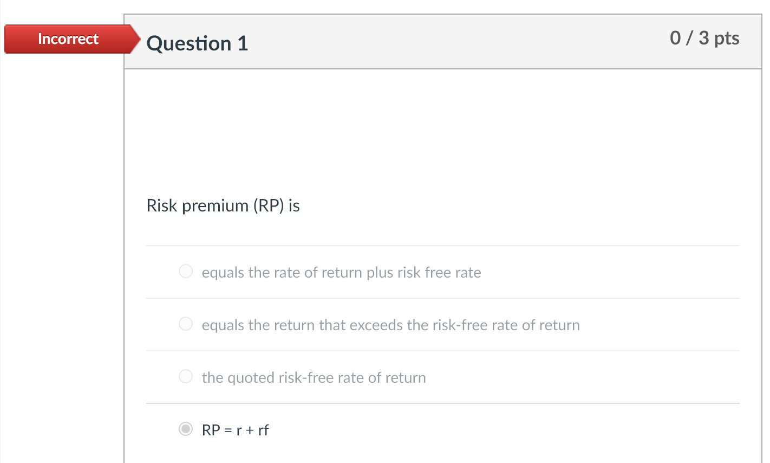Click the answer text 'the quoted risk-free rate of return'
The height and width of the screenshot is (463, 770).
click(314, 377)
